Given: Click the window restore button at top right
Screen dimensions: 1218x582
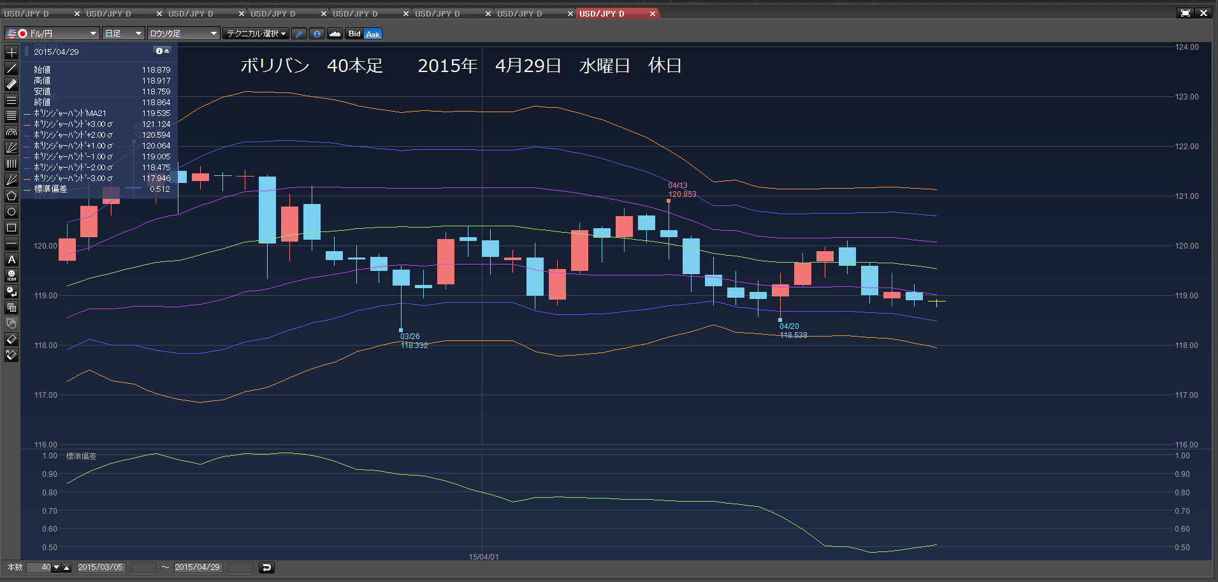Looking at the screenshot, I should (1185, 13).
